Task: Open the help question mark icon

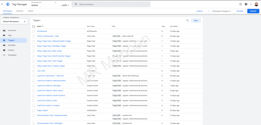Action: coord(246,4)
